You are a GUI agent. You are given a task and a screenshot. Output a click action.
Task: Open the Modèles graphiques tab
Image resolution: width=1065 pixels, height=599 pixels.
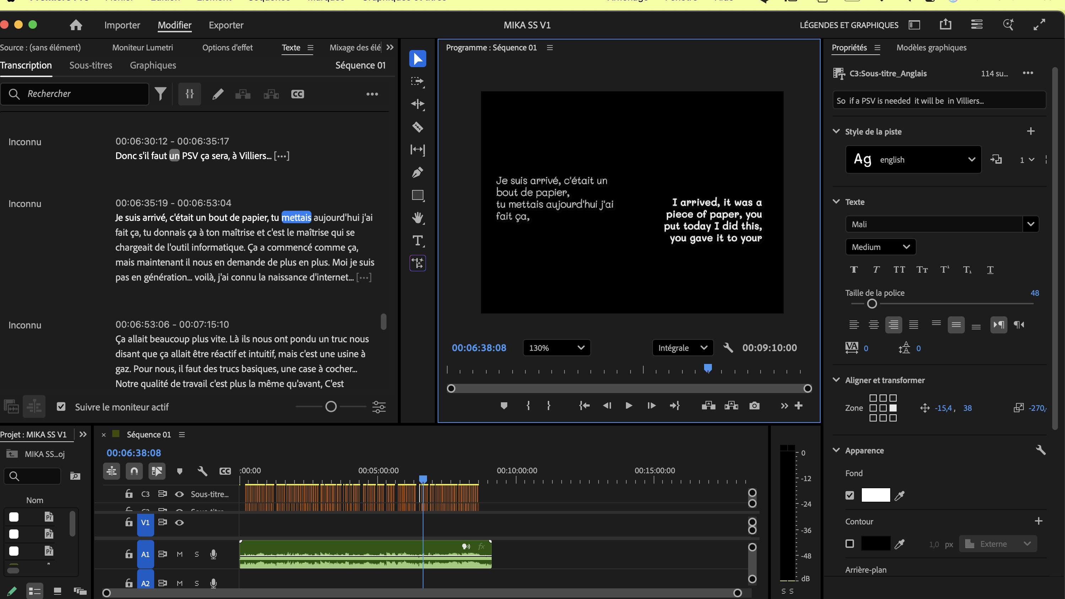tap(931, 48)
